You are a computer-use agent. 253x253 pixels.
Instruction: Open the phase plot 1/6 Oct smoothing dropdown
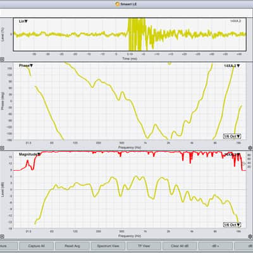click(x=232, y=136)
